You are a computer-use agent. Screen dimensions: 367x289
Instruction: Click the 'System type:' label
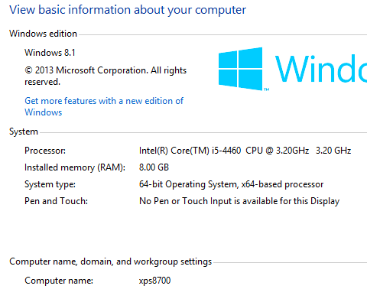pyautogui.click(x=50, y=184)
